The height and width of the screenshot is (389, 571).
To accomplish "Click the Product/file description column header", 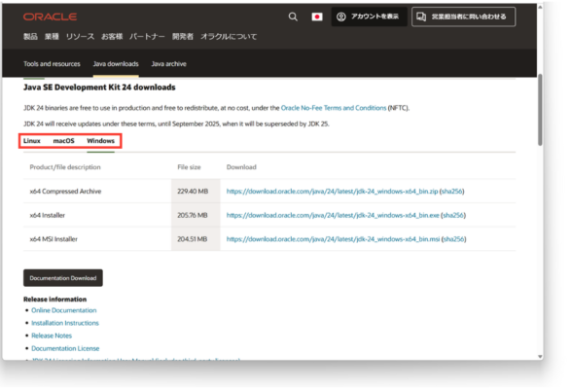I will 65,167.
